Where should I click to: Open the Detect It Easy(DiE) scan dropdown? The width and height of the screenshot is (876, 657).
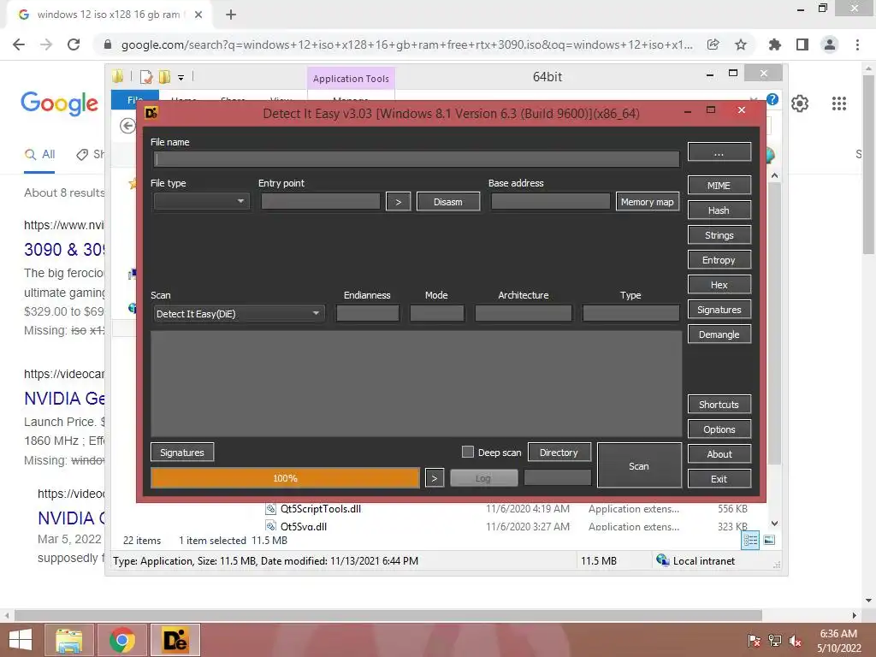[x=239, y=313]
